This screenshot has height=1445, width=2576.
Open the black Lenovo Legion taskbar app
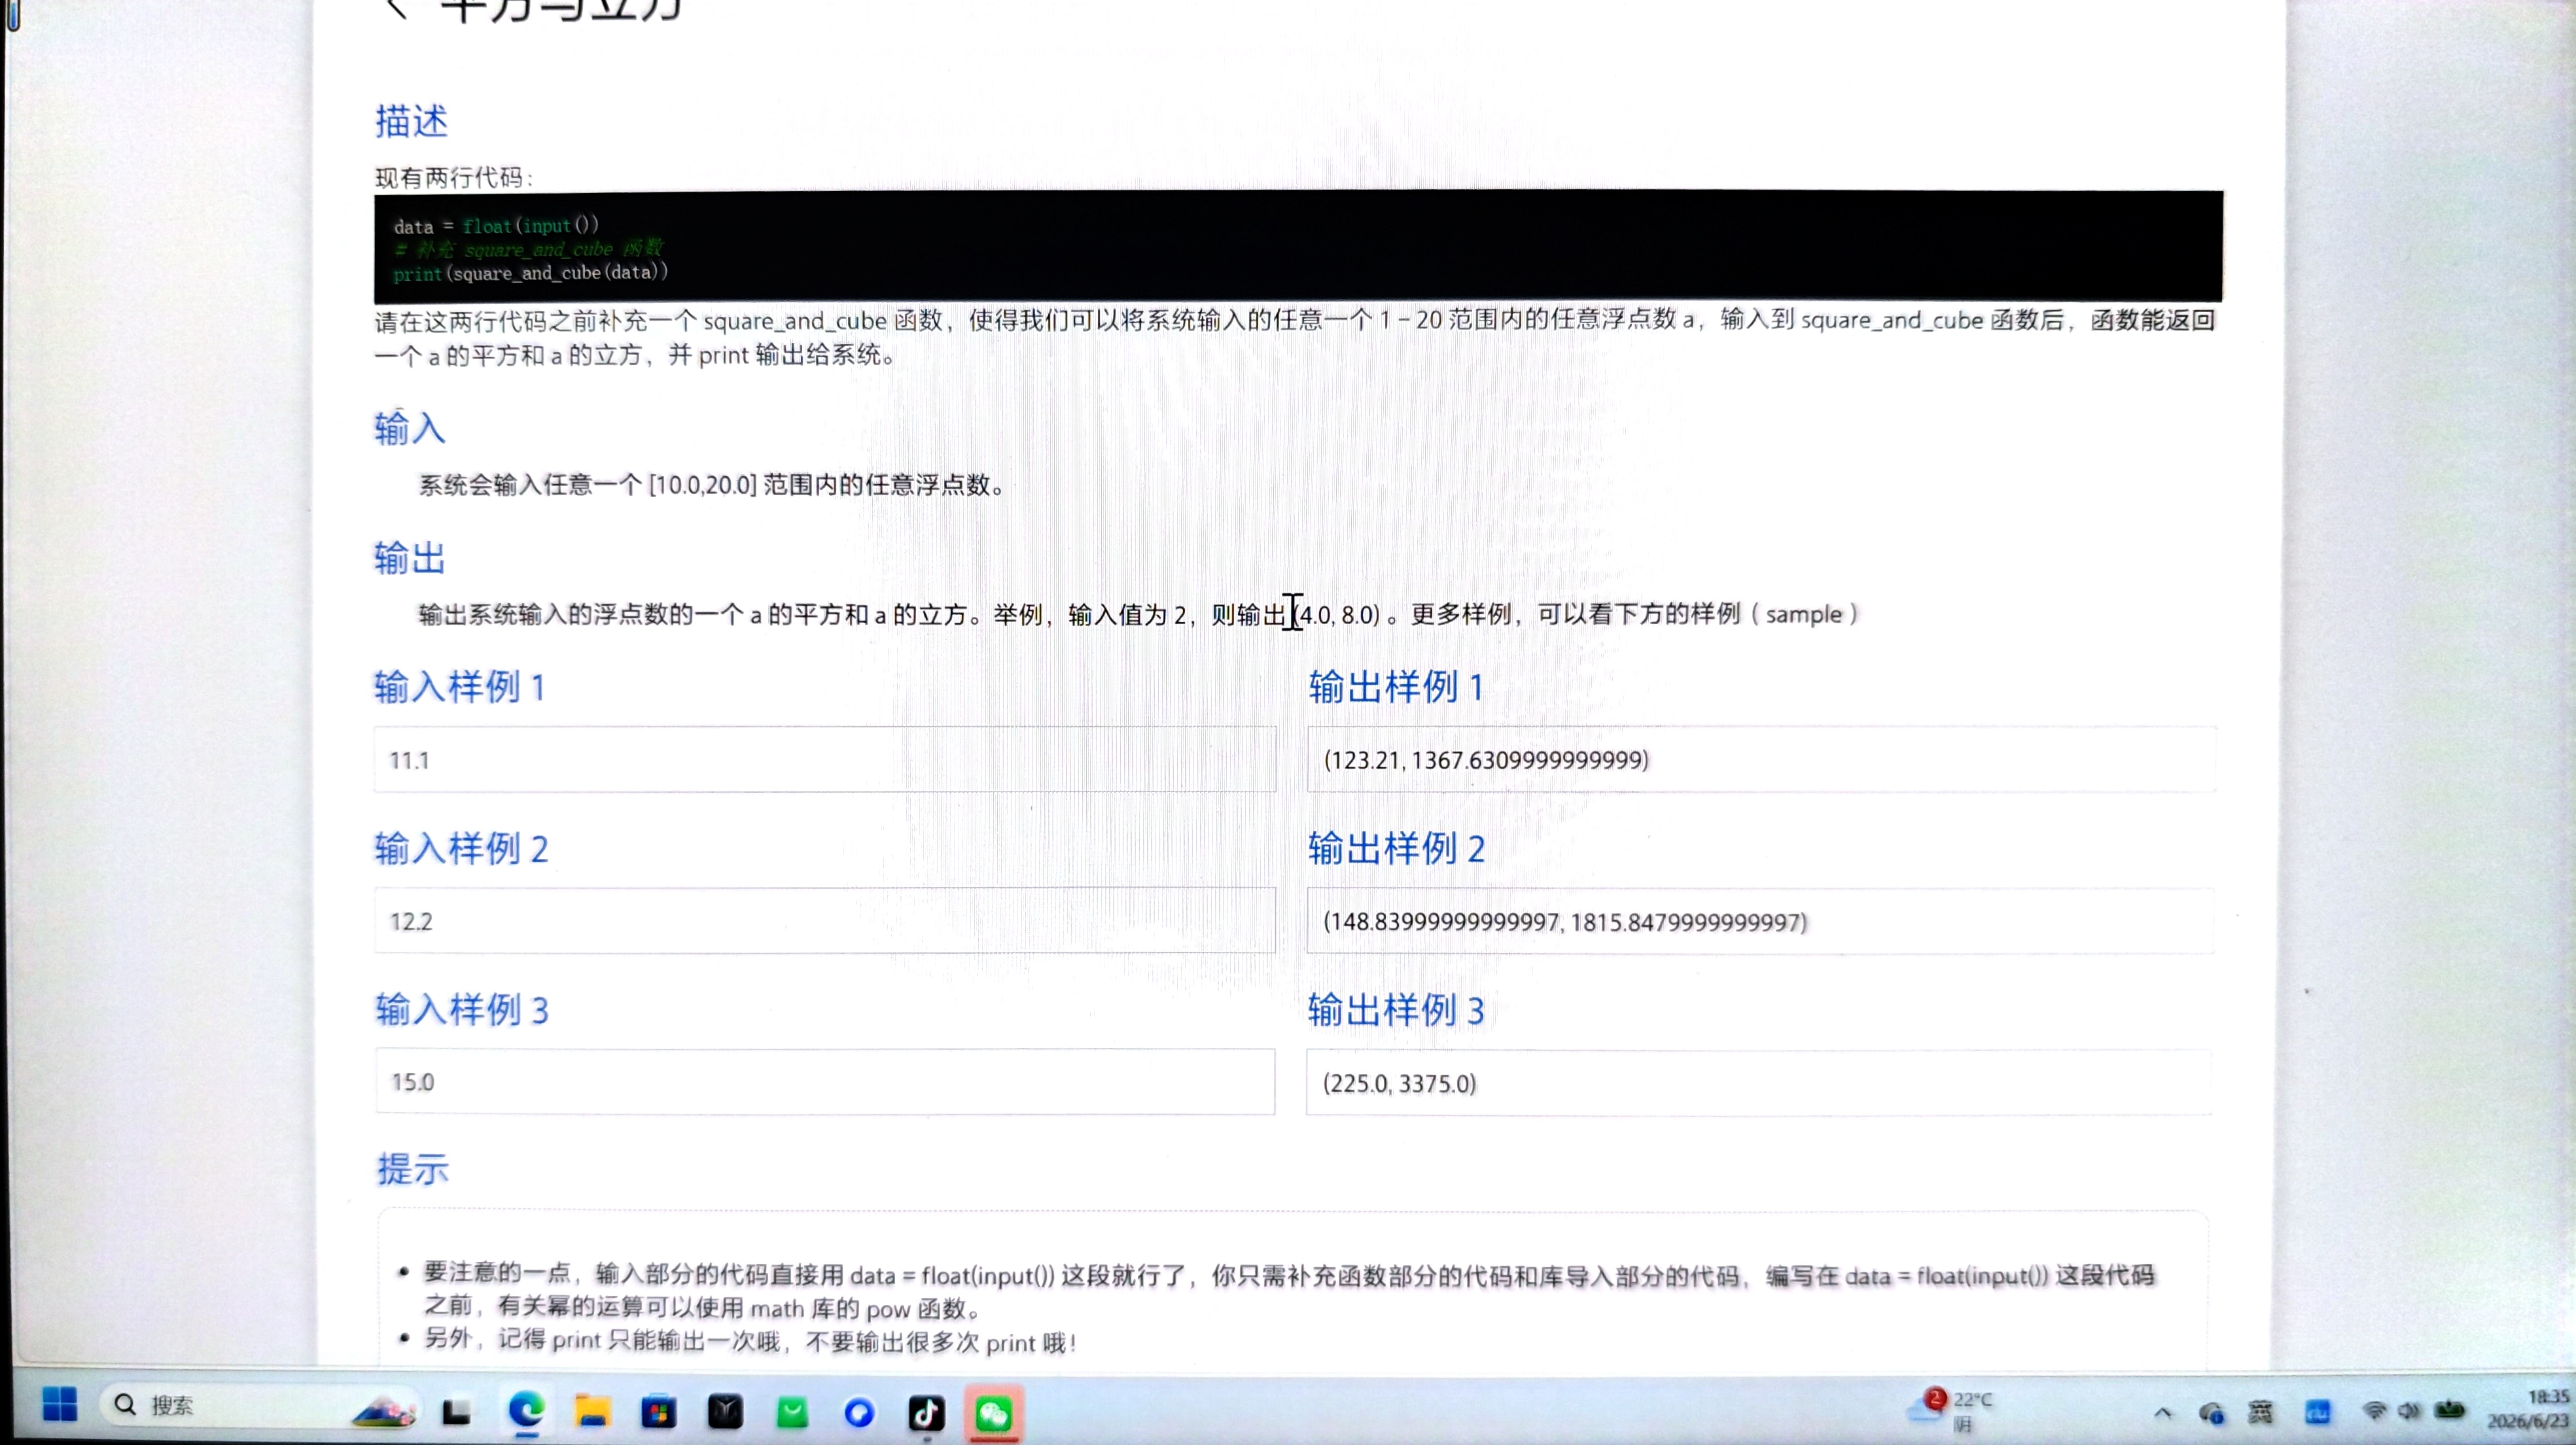[725, 1412]
